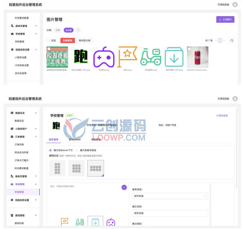
Task: Collapse 校园系统设置 chevron in the 图片管理 page sidebar
Action: pos(36,50)
